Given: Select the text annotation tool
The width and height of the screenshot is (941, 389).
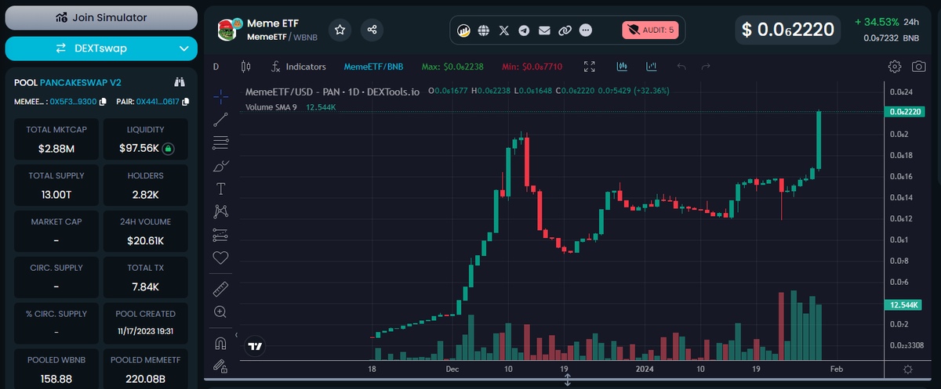Looking at the screenshot, I should pos(221,189).
